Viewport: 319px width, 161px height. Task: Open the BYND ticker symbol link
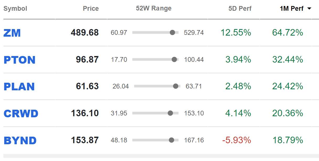(20, 141)
